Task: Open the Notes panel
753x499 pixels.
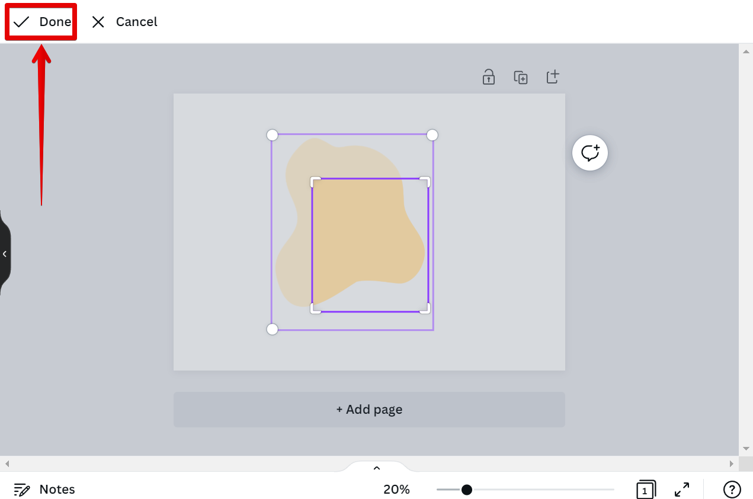Action: 44,490
